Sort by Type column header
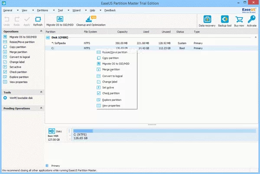 (x=225, y=32)
